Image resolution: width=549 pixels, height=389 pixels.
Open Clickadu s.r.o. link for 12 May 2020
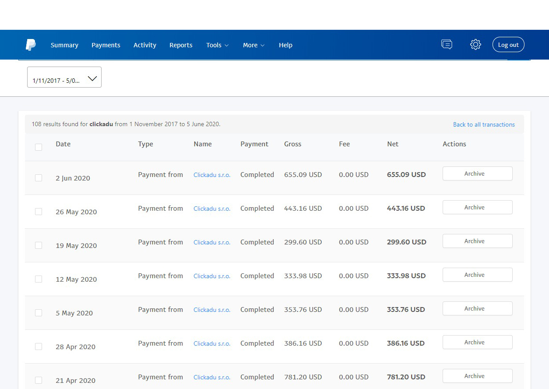212,276
